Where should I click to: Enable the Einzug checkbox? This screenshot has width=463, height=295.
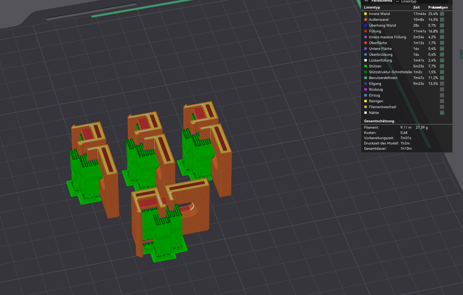coord(442,95)
